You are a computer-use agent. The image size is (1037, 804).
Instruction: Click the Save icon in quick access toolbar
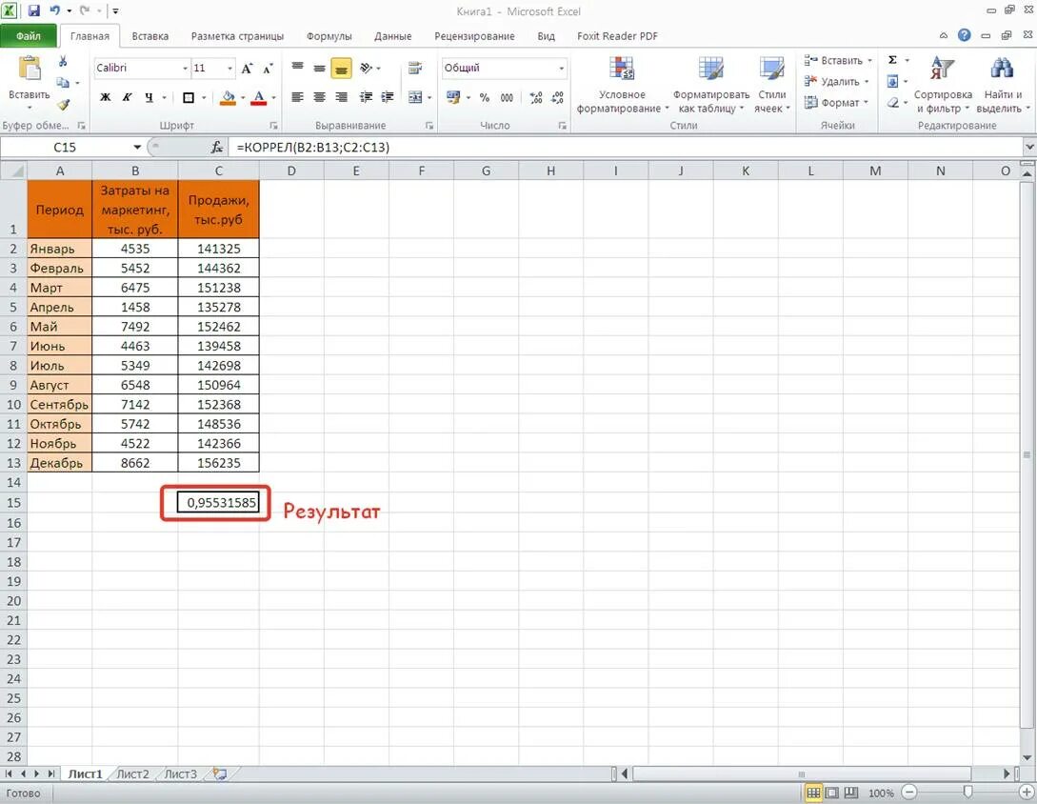(33, 10)
